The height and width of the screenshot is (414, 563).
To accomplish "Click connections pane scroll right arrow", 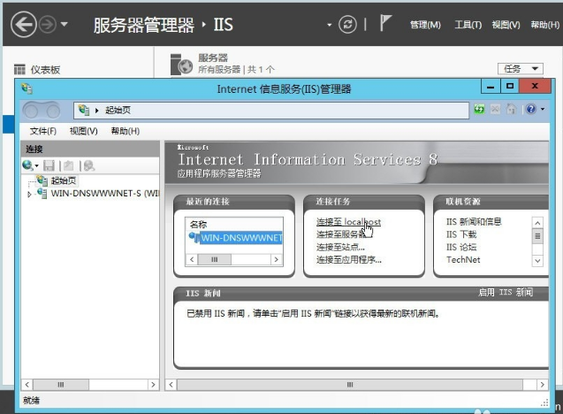I will (x=153, y=385).
